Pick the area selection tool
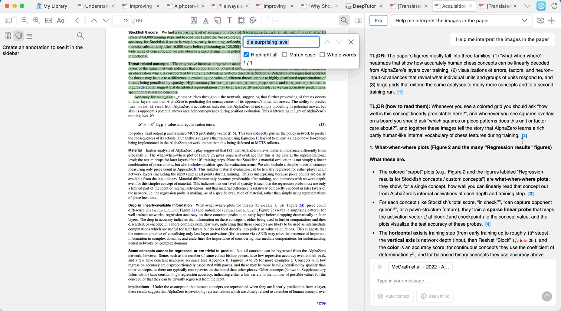Image resolution: width=561 pixels, height=311 pixels. coord(241,20)
